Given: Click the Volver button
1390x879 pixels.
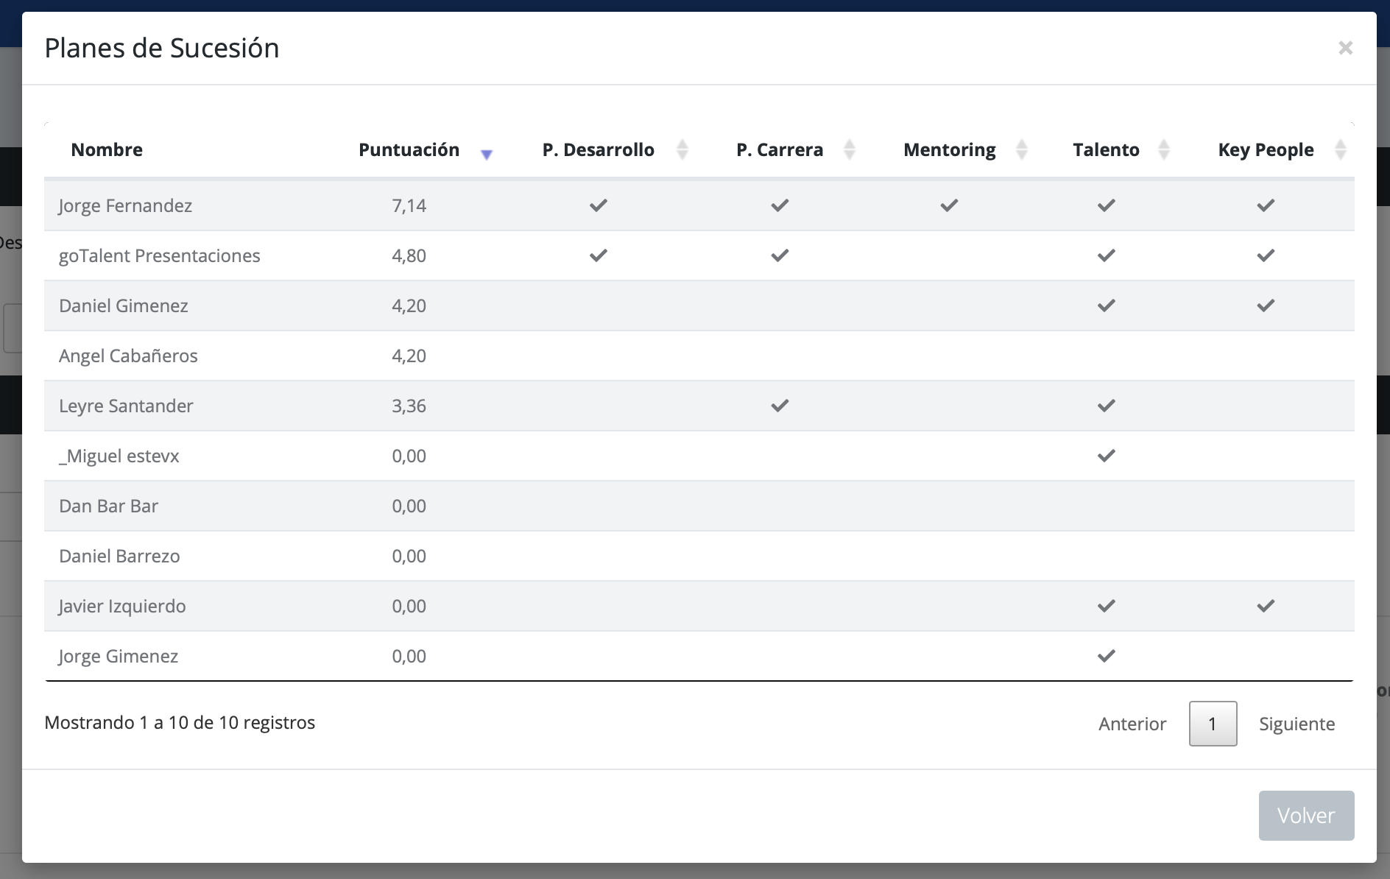Looking at the screenshot, I should click(x=1306, y=816).
